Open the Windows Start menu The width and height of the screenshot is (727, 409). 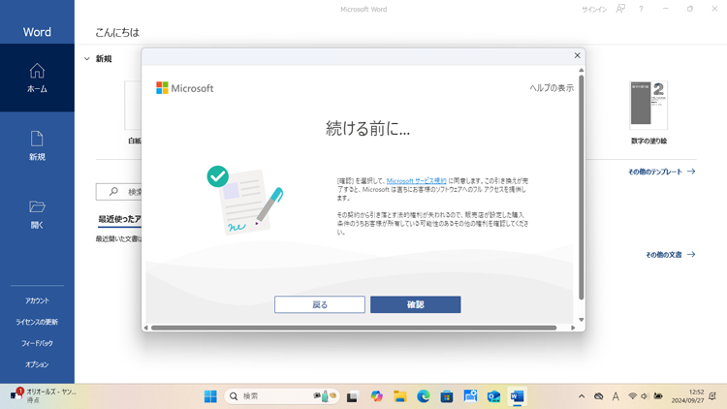click(210, 396)
